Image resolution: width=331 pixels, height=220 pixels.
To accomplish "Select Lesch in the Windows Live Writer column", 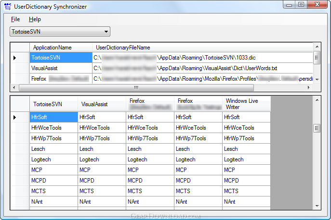I will pos(246,149).
